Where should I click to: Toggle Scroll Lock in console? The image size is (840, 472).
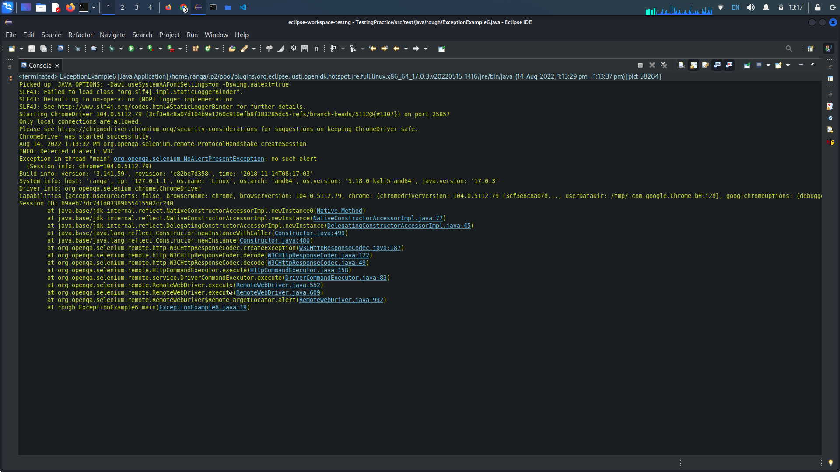[693, 65]
